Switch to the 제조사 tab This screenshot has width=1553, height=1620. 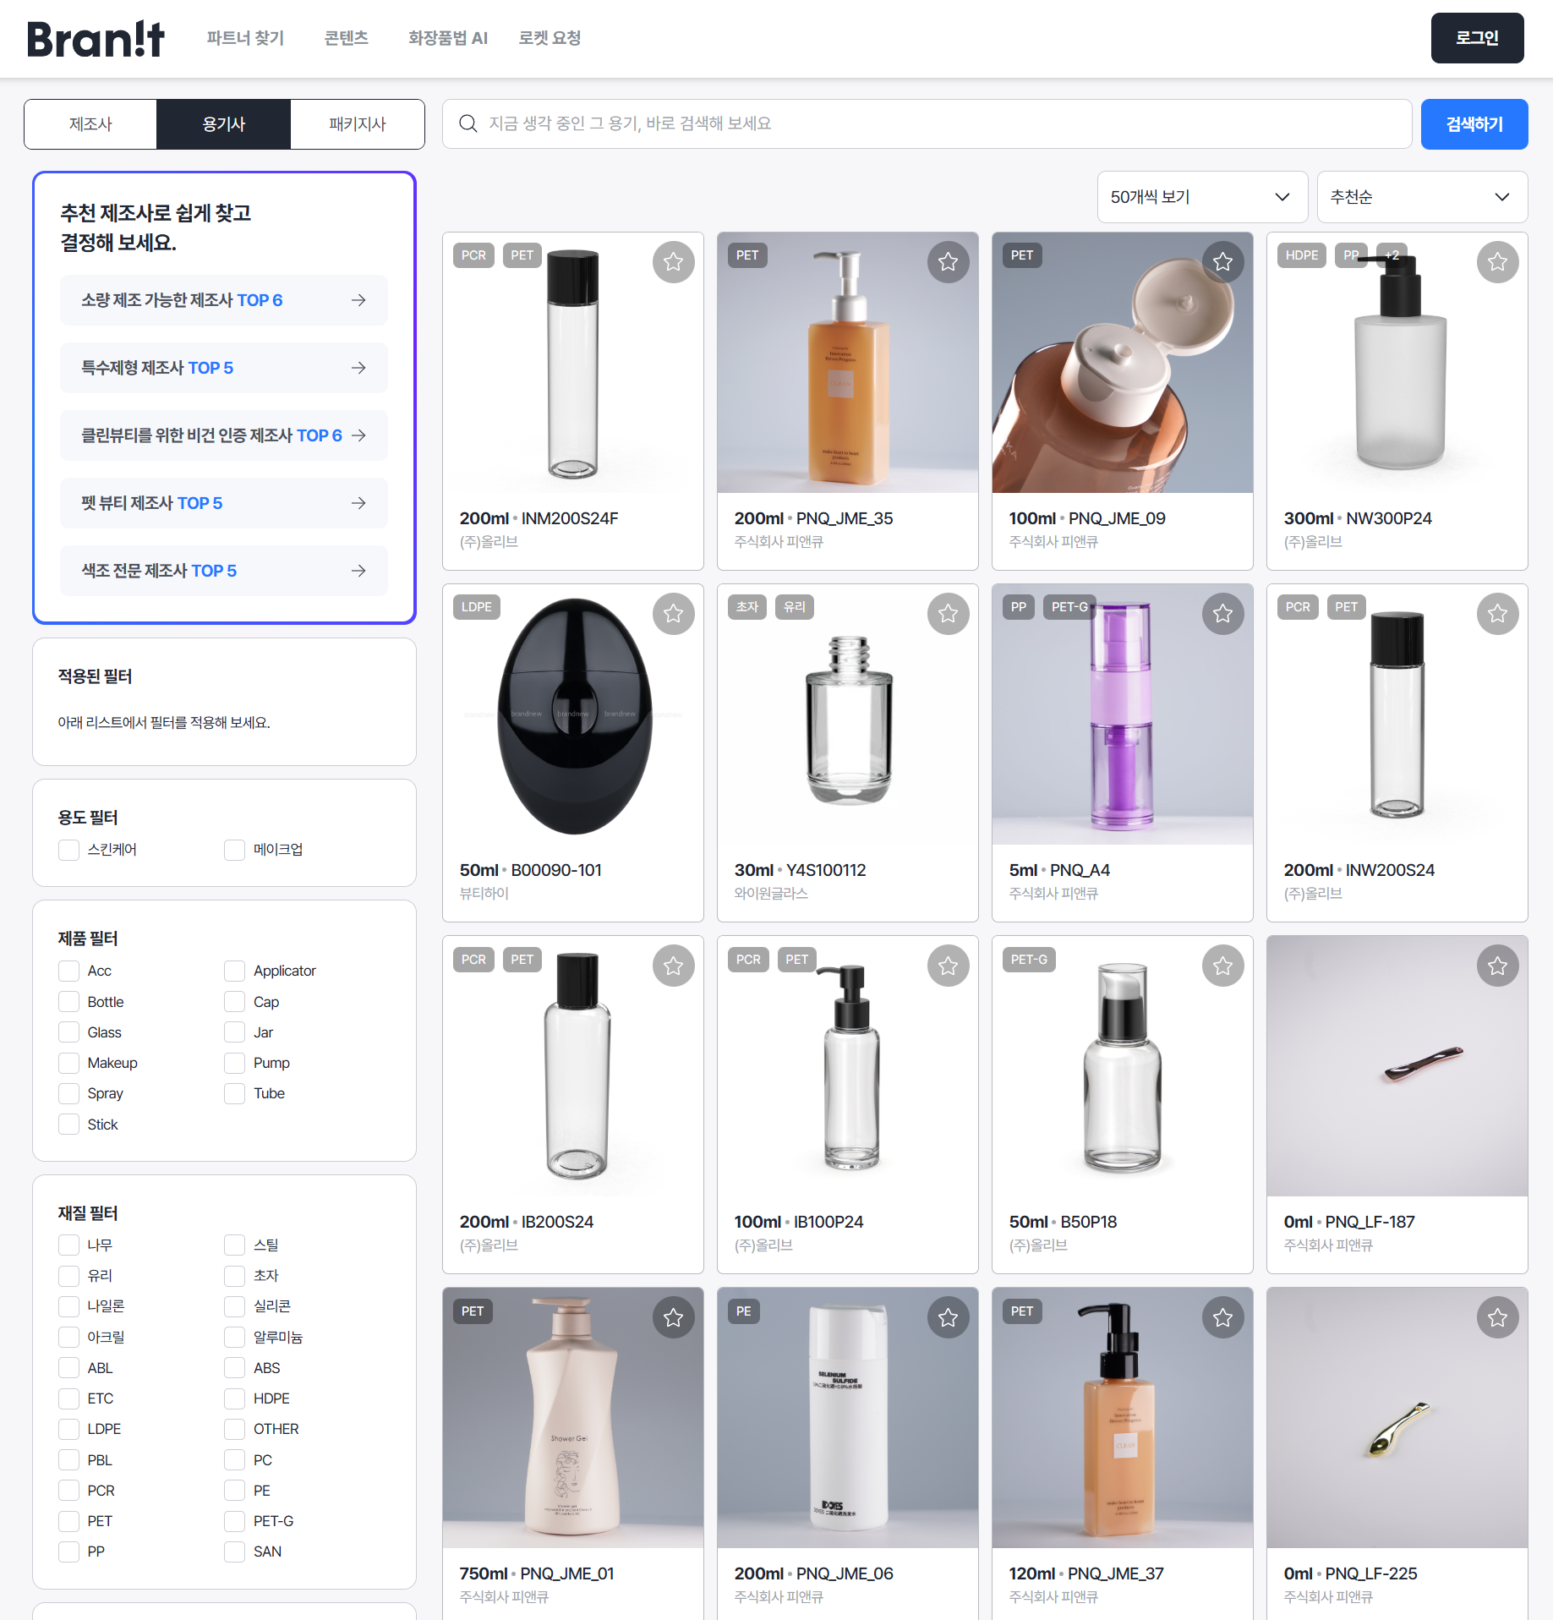click(x=90, y=124)
